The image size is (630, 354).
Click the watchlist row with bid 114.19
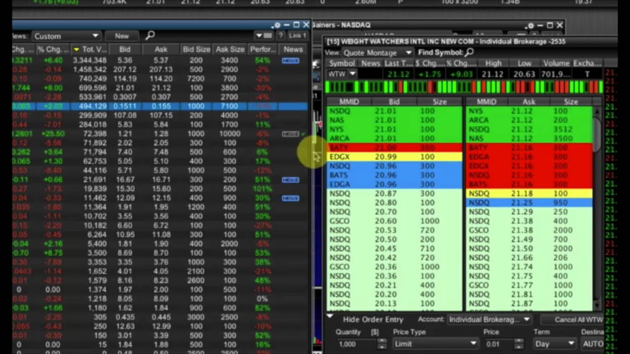(160, 79)
